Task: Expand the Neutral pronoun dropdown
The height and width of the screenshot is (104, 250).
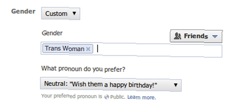Action: [111, 84]
